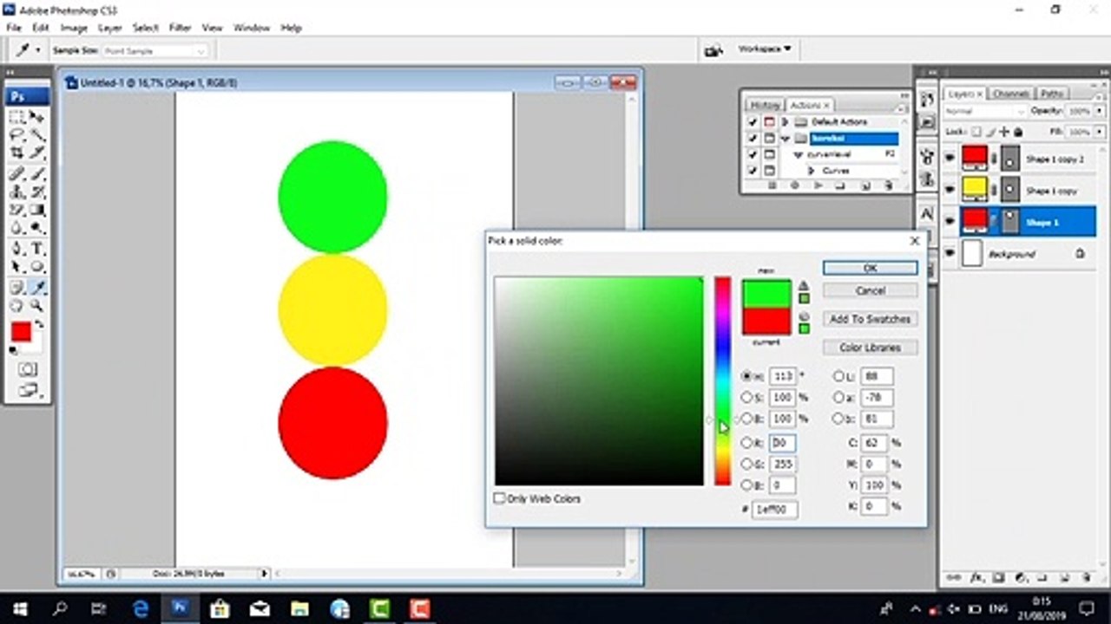
Task: Select the Magic Wand tool
Action: pyautogui.click(x=37, y=135)
